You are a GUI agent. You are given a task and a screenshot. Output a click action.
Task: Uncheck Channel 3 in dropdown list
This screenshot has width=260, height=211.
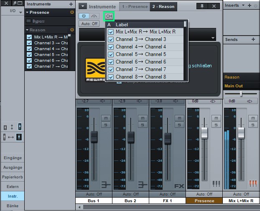pos(111,39)
